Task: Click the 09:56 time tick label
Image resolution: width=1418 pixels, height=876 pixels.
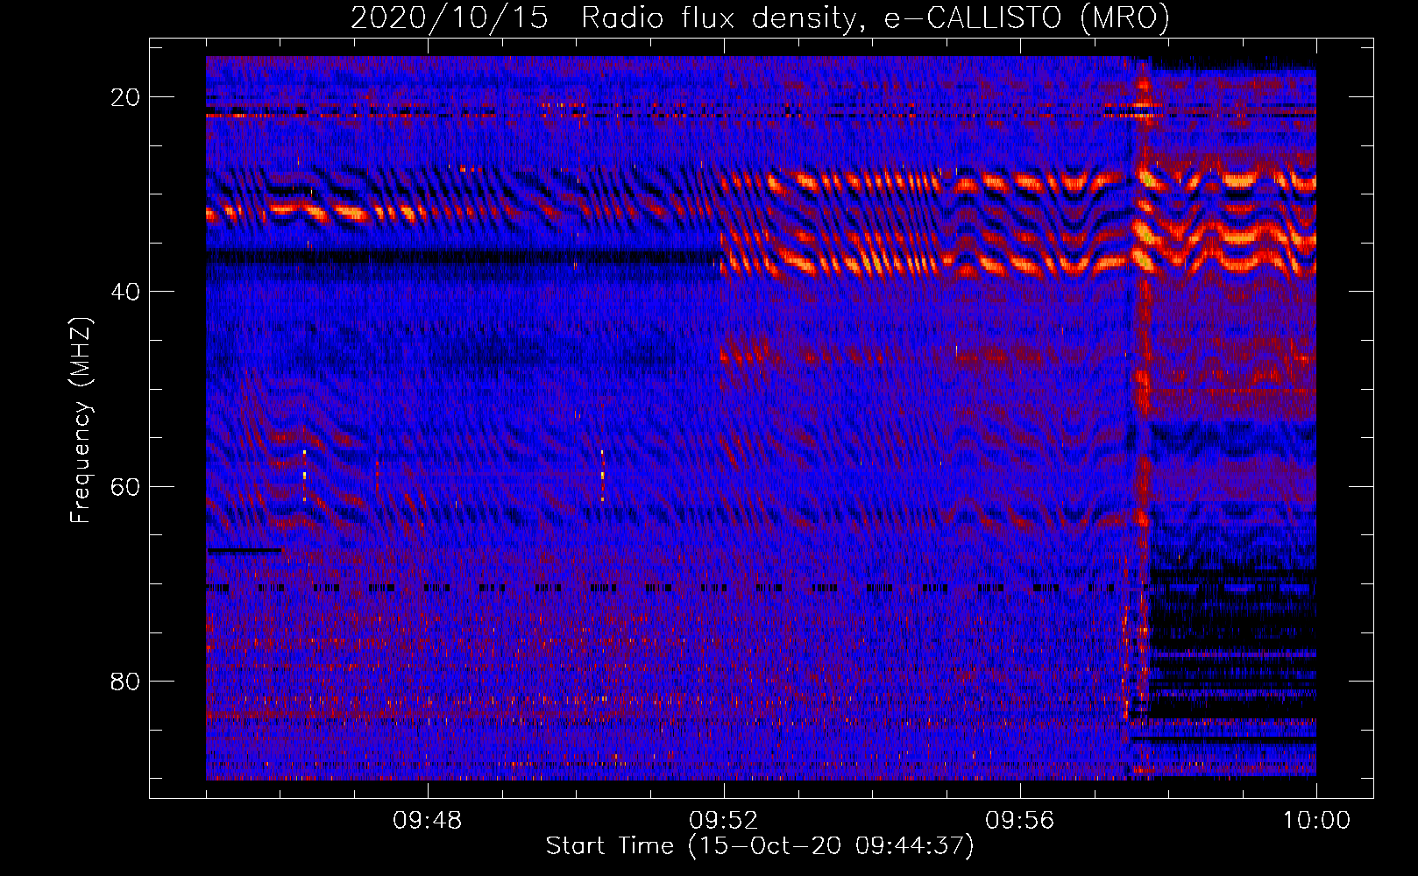Action: point(1020,821)
